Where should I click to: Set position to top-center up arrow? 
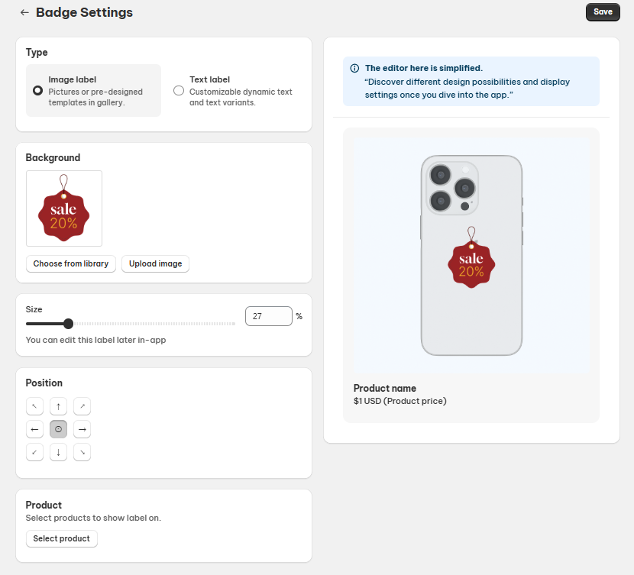59,405
